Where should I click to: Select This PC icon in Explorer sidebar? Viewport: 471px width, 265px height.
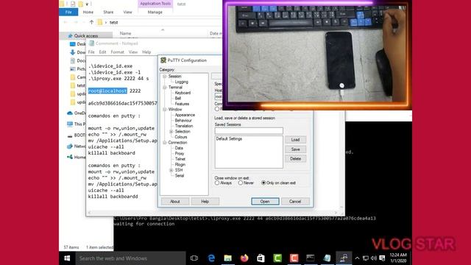point(70,124)
